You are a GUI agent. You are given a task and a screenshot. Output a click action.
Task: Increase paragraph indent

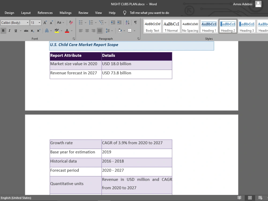click(x=119, y=23)
